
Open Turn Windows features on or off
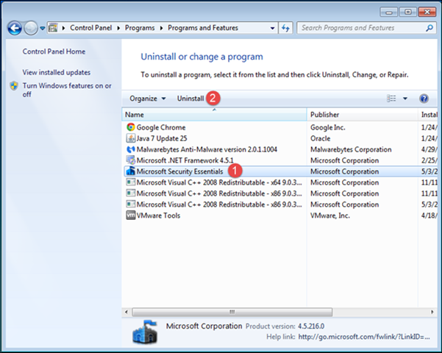tap(67, 90)
